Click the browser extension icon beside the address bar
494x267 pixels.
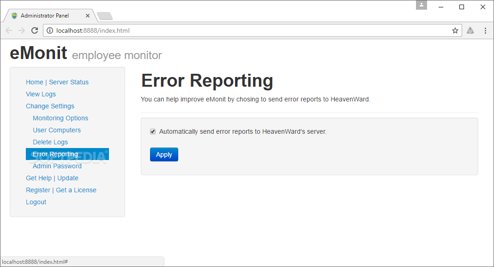tap(470, 30)
